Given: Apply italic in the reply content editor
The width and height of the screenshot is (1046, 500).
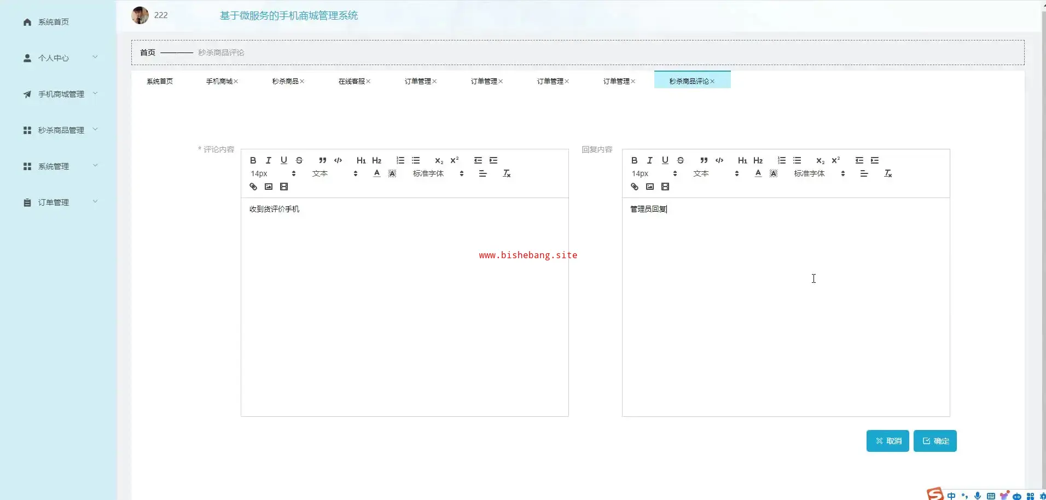Looking at the screenshot, I should (x=649, y=160).
